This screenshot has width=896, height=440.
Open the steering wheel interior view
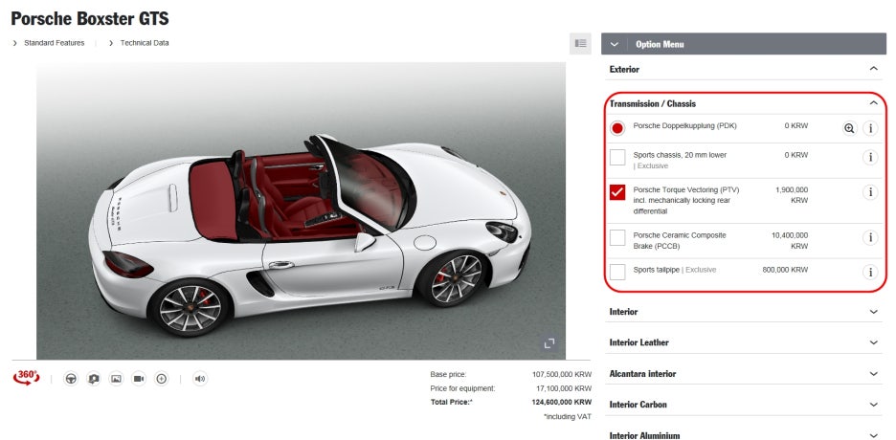click(71, 379)
